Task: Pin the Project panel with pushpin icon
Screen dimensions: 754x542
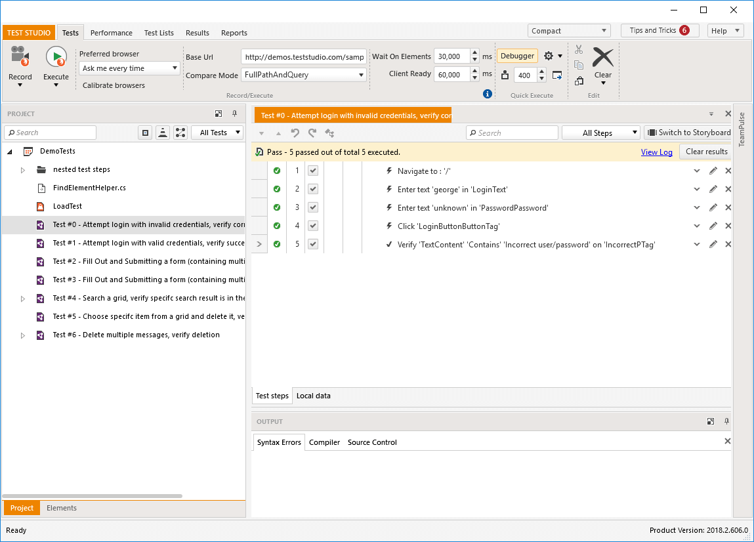Action: point(235,114)
